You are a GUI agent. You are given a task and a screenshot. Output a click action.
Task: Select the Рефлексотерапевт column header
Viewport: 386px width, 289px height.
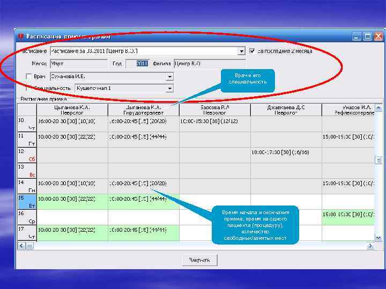click(x=348, y=110)
